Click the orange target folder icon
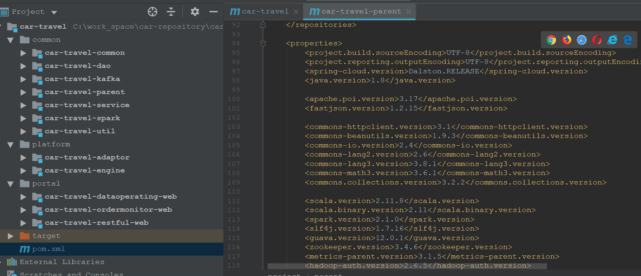The height and width of the screenshot is (276, 641). click(25, 236)
